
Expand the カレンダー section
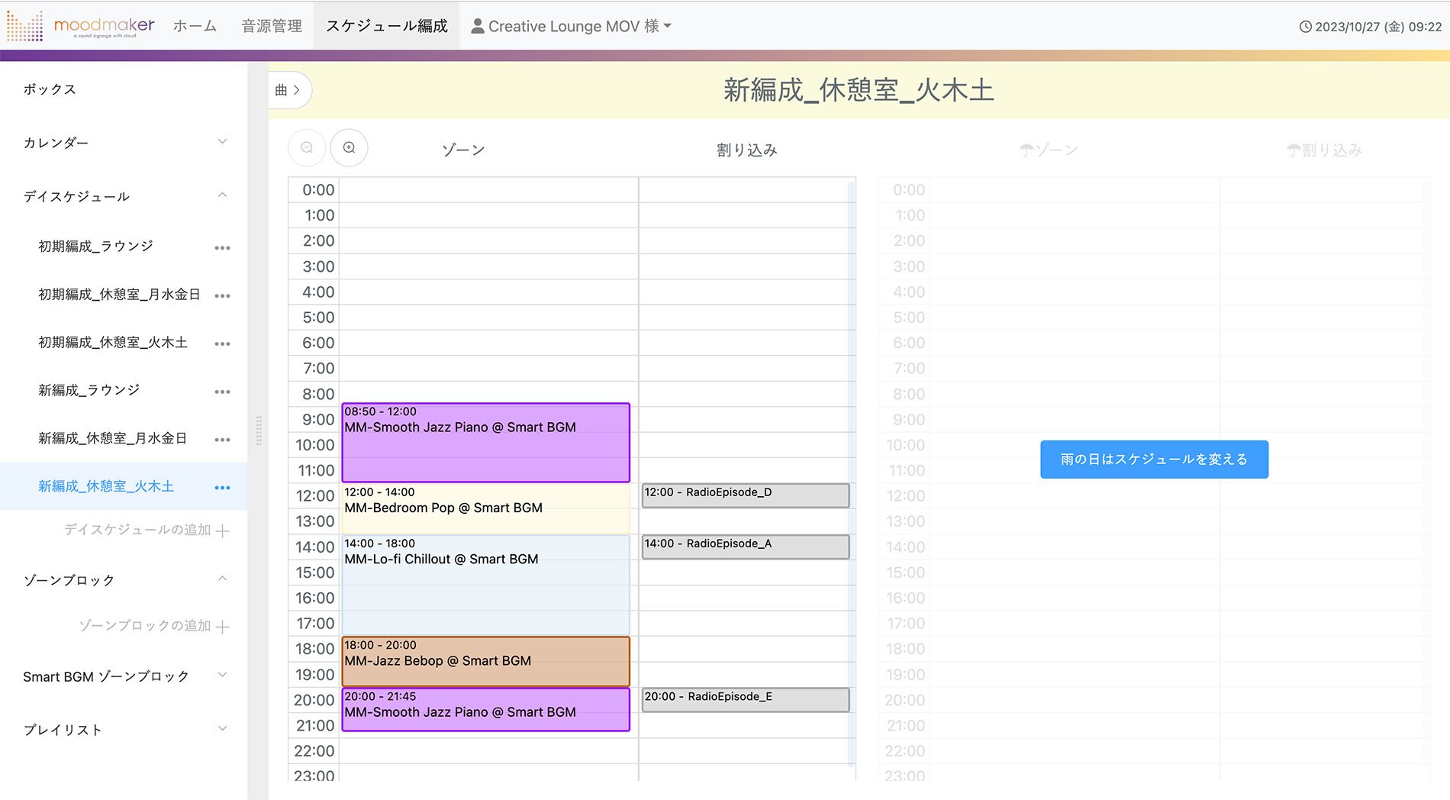[222, 142]
